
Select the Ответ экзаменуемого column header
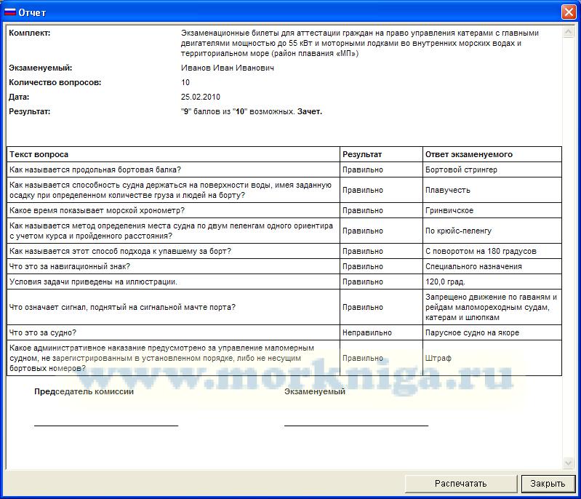[x=468, y=154]
